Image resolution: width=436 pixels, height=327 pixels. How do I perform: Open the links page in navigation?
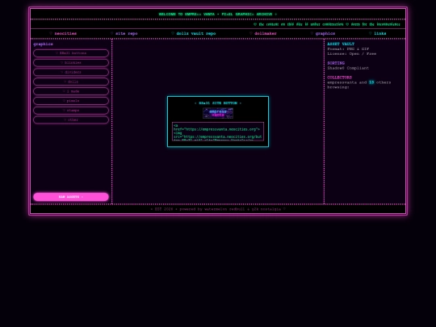click(378, 33)
